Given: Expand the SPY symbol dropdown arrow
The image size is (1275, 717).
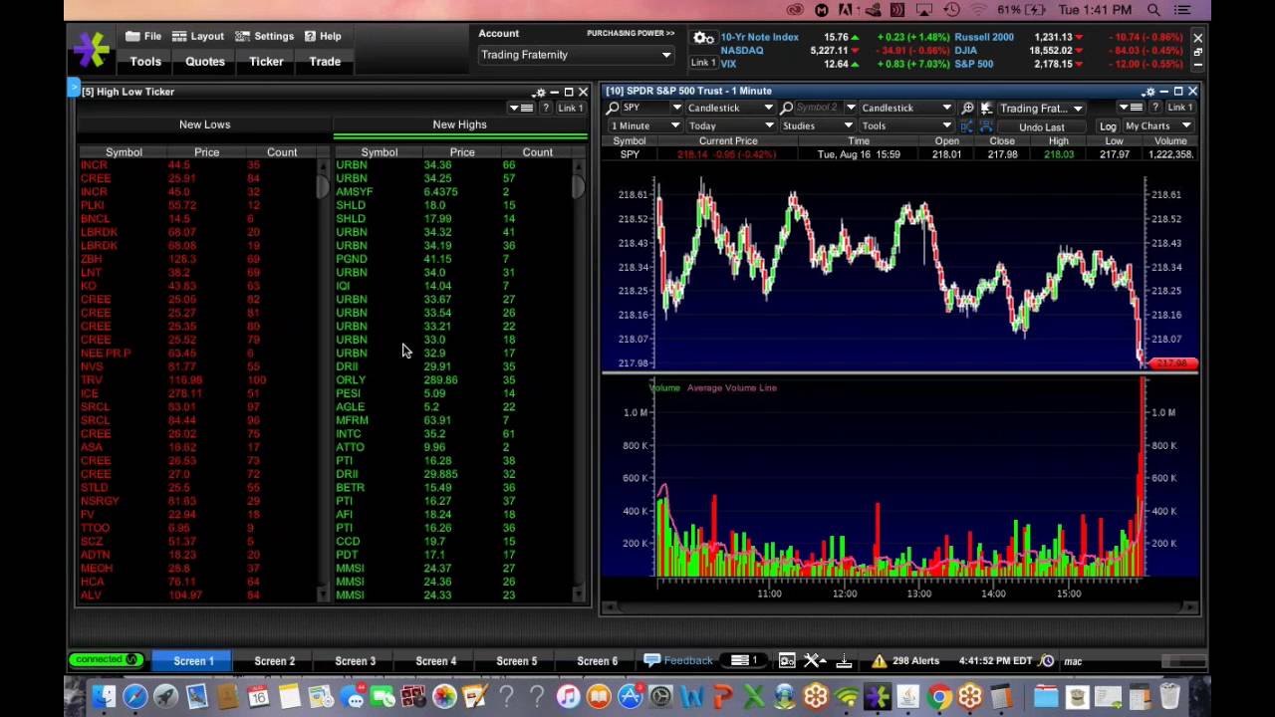Looking at the screenshot, I should click(676, 108).
